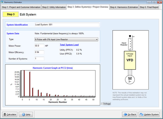Image resolution: width=163 pixels, height=119 pixels.
Task: Click the Harmonics Estimator app icon in title bar
Action: (x=2, y=2)
